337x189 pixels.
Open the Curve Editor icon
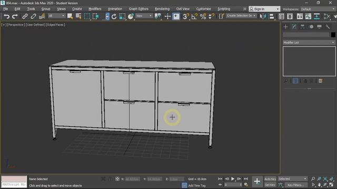tap(308, 16)
